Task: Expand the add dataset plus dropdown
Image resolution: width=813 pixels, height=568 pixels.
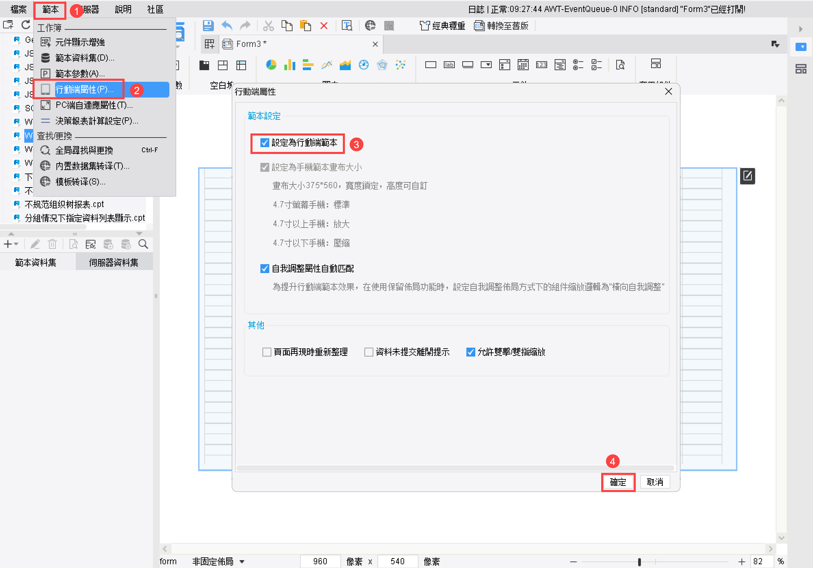Action: (11, 244)
